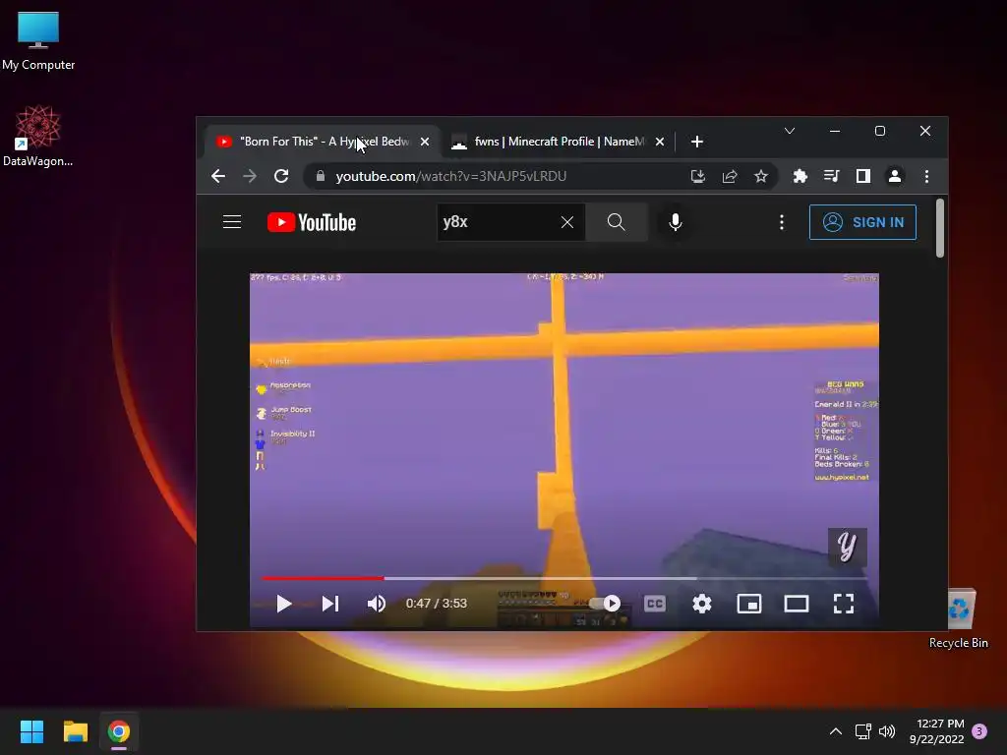Click the page vertical scrollbar

coord(940,228)
